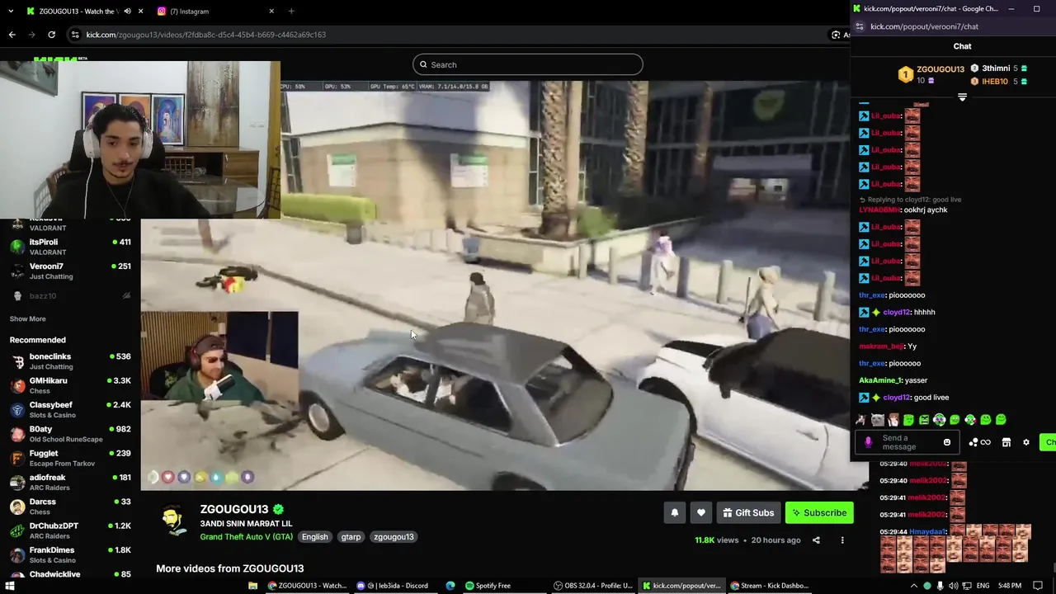1056x594 pixels.
Task: Close the Instagram browser tab
Action: click(271, 11)
